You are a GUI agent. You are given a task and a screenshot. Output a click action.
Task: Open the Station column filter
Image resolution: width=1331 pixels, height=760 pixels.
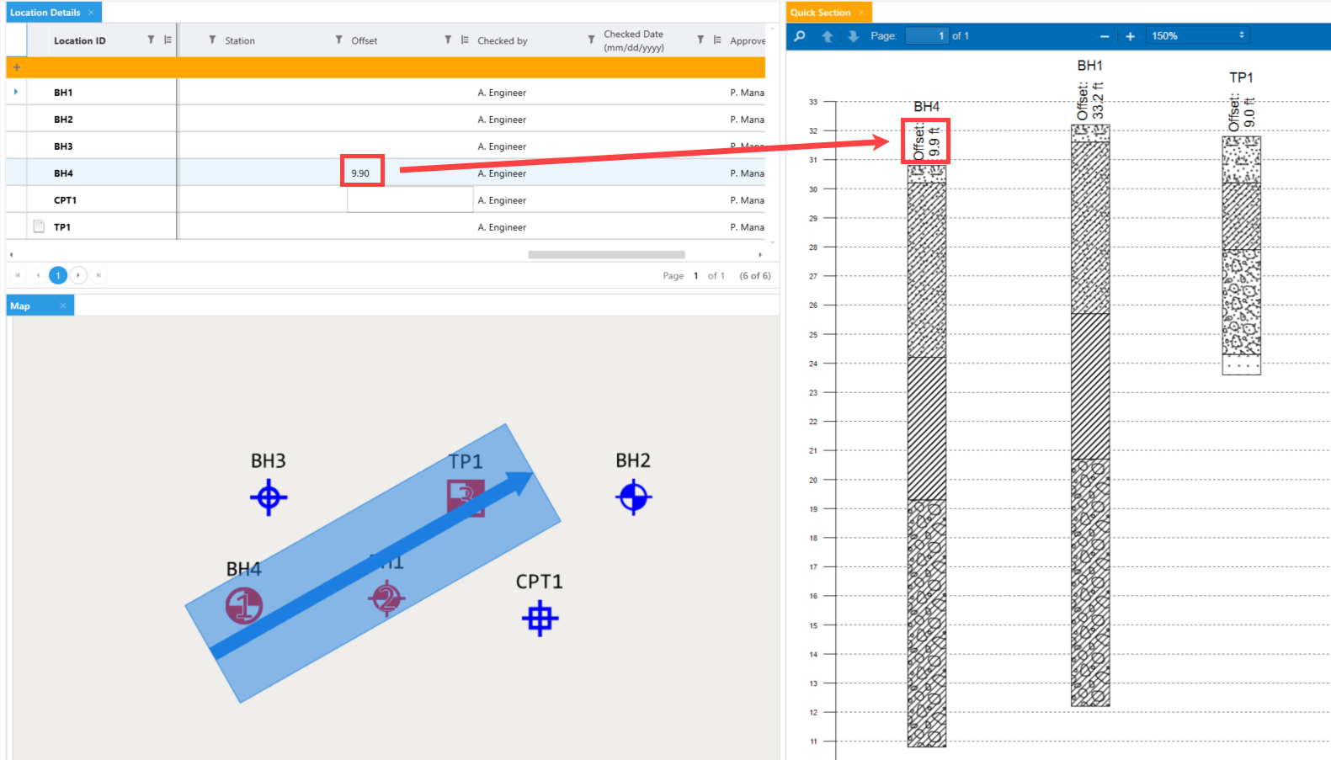tap(338, 40)
